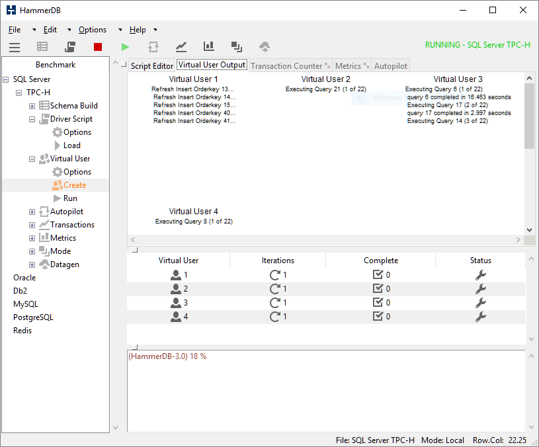Click the Mode toolbar icon

point(237,47)
